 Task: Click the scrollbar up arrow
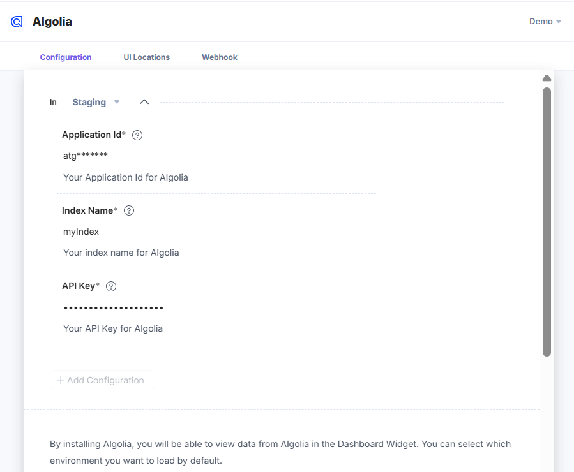[547, 78]
